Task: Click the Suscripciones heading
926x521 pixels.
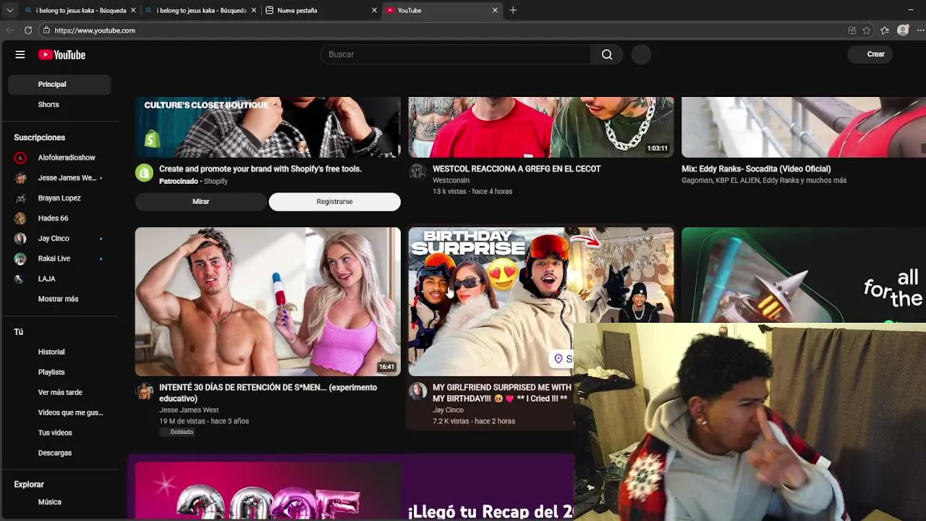Action: 39,137
